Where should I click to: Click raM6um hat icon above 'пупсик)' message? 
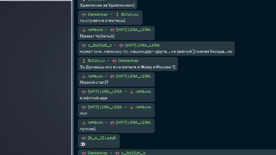coord(84,123)
